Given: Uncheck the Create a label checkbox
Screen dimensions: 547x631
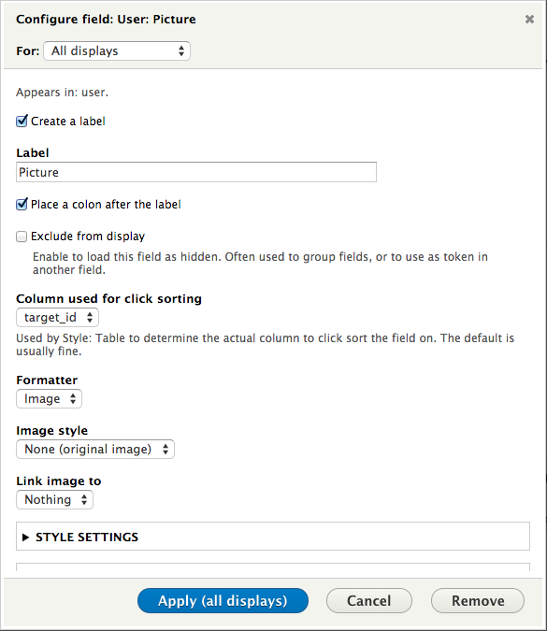Looking at the screenshot, I should tap(22, 122).
